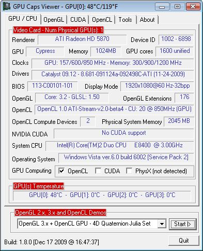This screenshot has height=251, width=203.
Task: Start the selected demo
Action: click(182, 224)
